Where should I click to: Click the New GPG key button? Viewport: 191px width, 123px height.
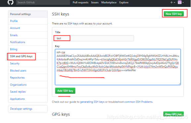click(x=173, y=114)
